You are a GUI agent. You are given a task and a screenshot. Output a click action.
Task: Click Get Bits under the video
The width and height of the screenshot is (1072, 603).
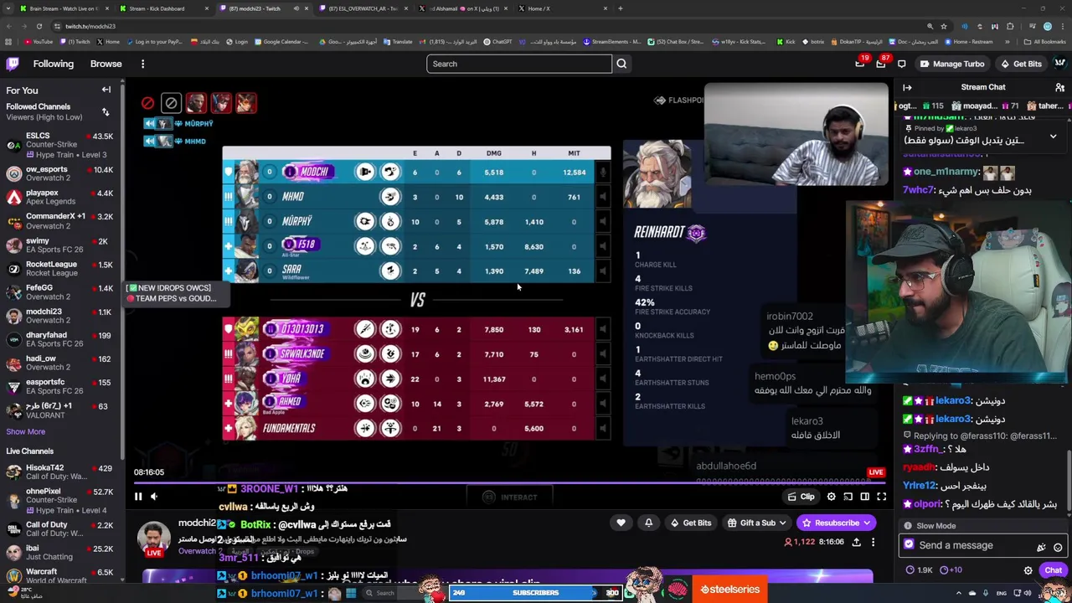tap(691, 523)
